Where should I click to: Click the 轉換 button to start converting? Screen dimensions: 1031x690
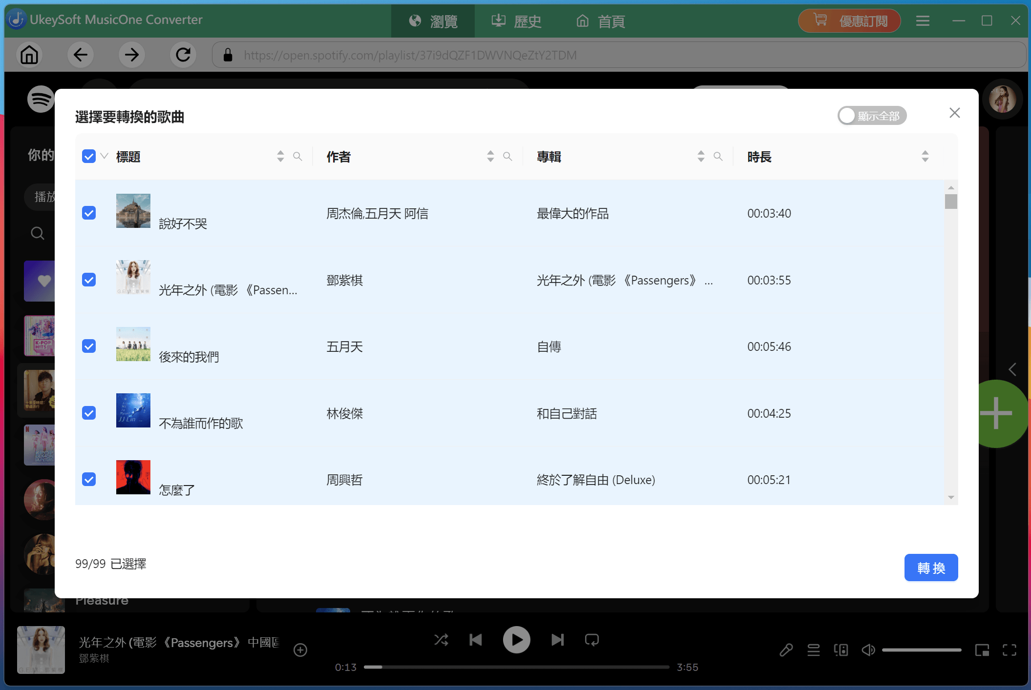[x=931, y=567]
